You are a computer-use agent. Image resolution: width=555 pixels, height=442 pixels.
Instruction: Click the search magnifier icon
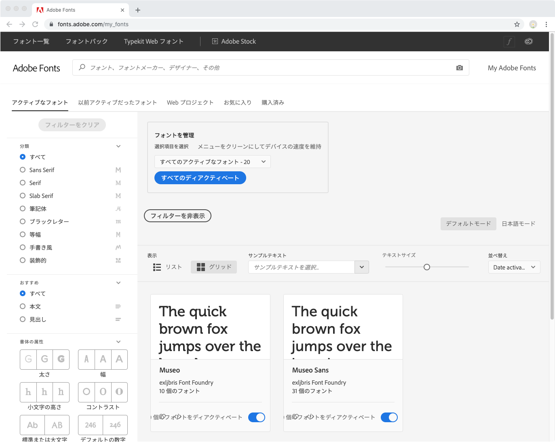pyautogui.click(x=82, y=67)
